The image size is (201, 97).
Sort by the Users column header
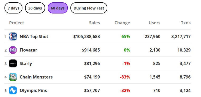coord(155,23)
